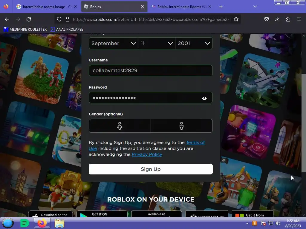Reload the current Roblox page

click(x=29, y=19)
